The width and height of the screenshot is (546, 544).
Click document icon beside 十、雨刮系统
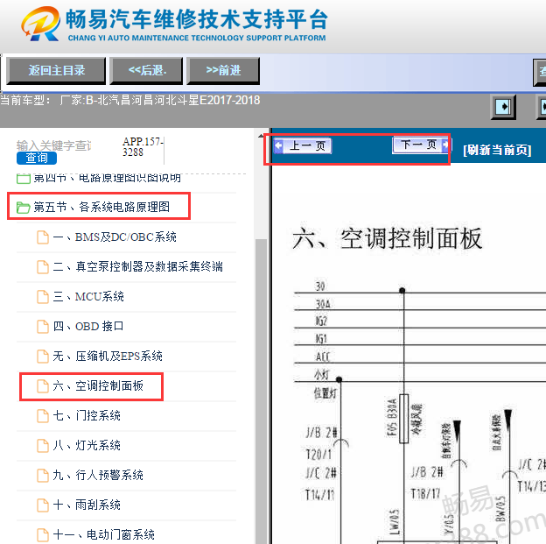[x=43, y=505]
